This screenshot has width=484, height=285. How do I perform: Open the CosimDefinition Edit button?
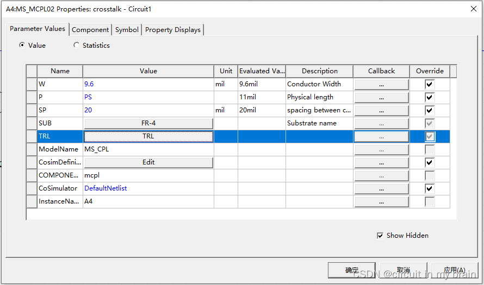pos(148,162)
